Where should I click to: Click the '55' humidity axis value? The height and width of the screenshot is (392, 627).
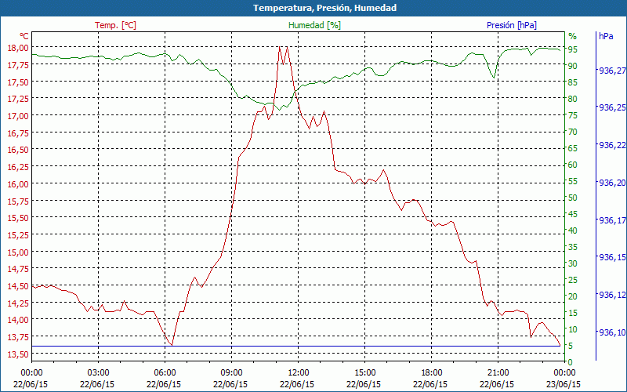573,181
